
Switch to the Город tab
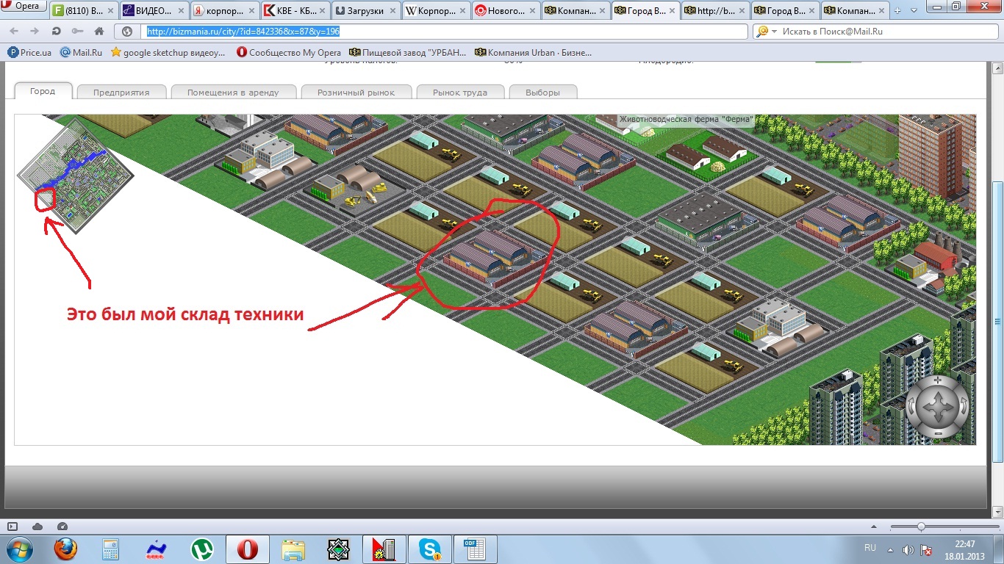[x=43, y=91]
